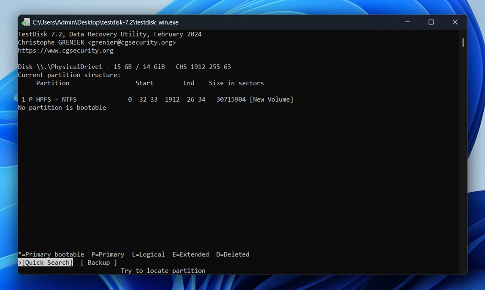The width and height of the screenshot is (485, 290).
Task: Click the grenier@cgsecurity.org email address
Action: point(132,42)
